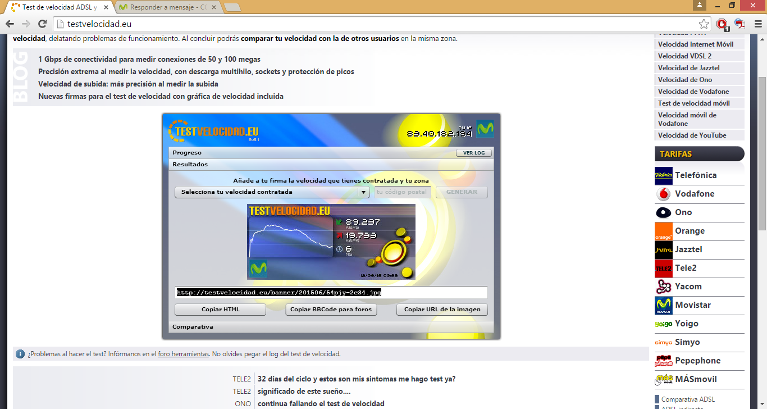Click the blue info icon beside Problemas
Screen dimensions: 767x409
[x=20, y=354]
